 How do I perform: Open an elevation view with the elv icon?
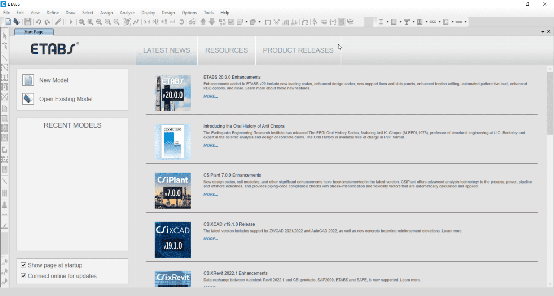164,22
